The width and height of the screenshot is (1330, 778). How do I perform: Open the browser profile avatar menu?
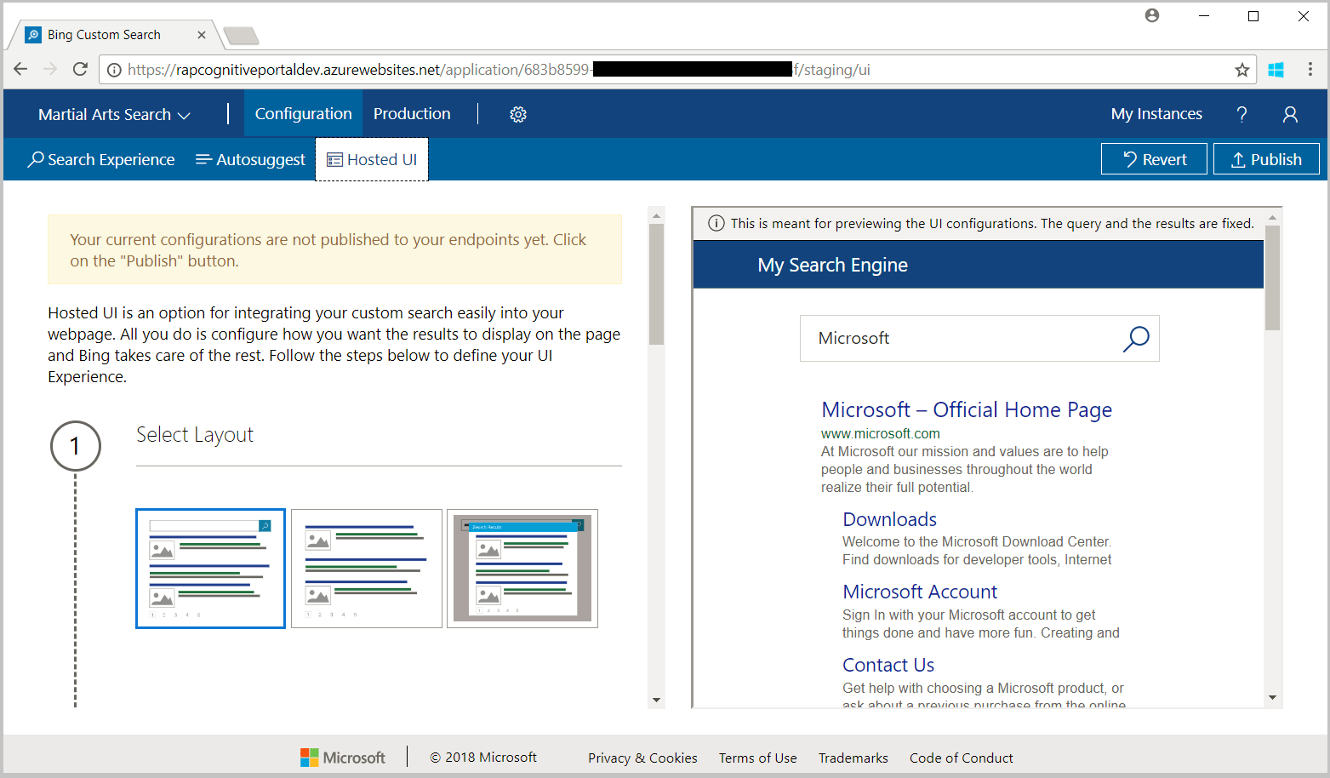1151,15
